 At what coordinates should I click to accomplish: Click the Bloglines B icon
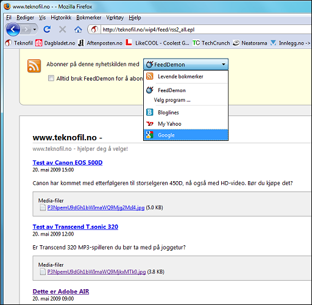click(150, 112)
